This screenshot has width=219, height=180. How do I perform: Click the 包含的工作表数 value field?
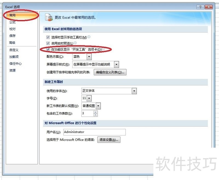point(88,113)
